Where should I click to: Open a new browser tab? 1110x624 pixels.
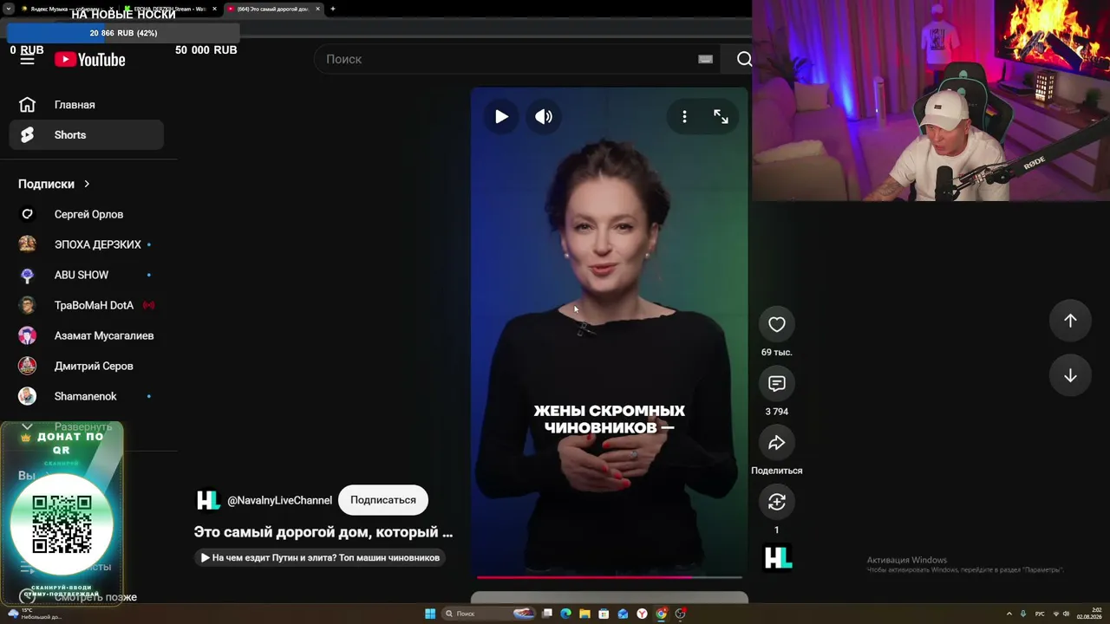[x=333, y=9]
